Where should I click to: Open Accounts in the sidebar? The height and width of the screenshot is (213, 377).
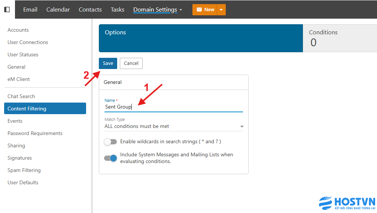(18, 30)
